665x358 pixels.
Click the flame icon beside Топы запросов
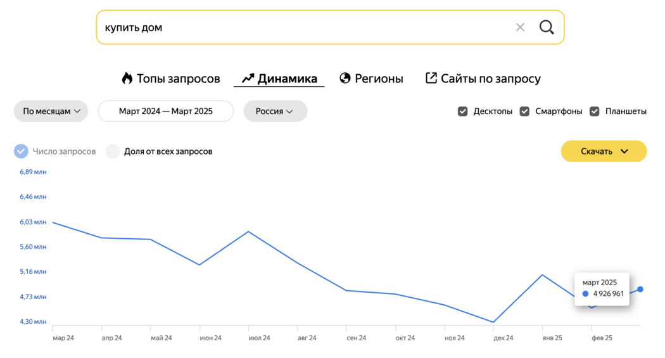pos(127,78)
